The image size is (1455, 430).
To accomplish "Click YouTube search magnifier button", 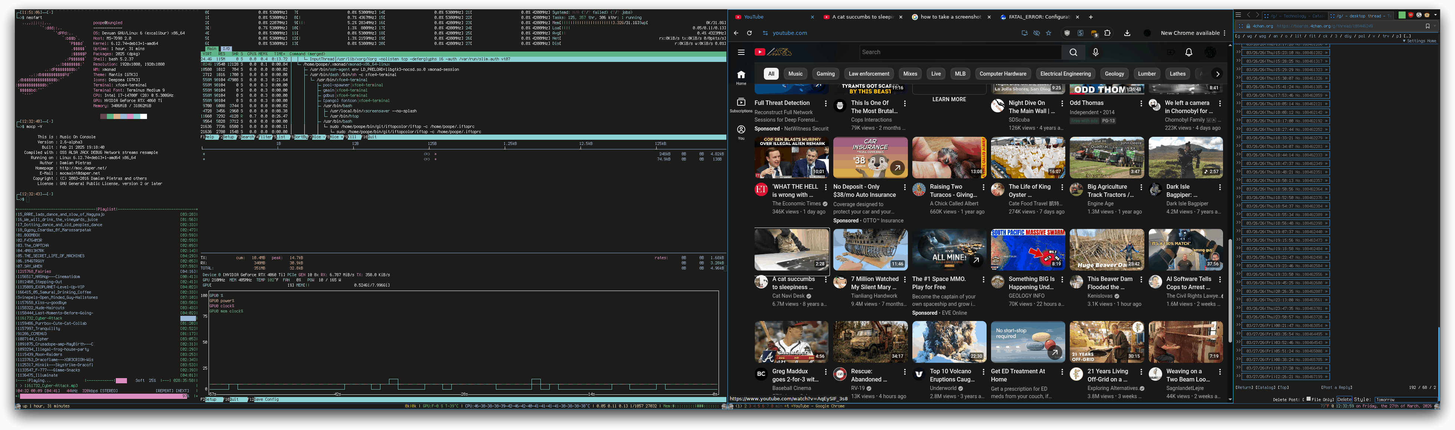I will (x=1073, y=52).
